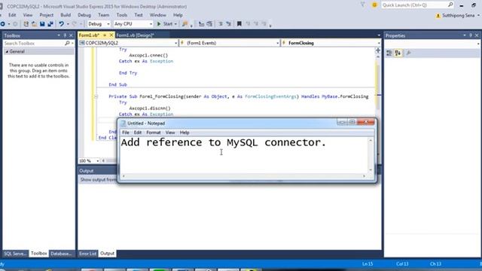
Task: Click the feedback smiley icon
Action: click(x=374, y=5)
